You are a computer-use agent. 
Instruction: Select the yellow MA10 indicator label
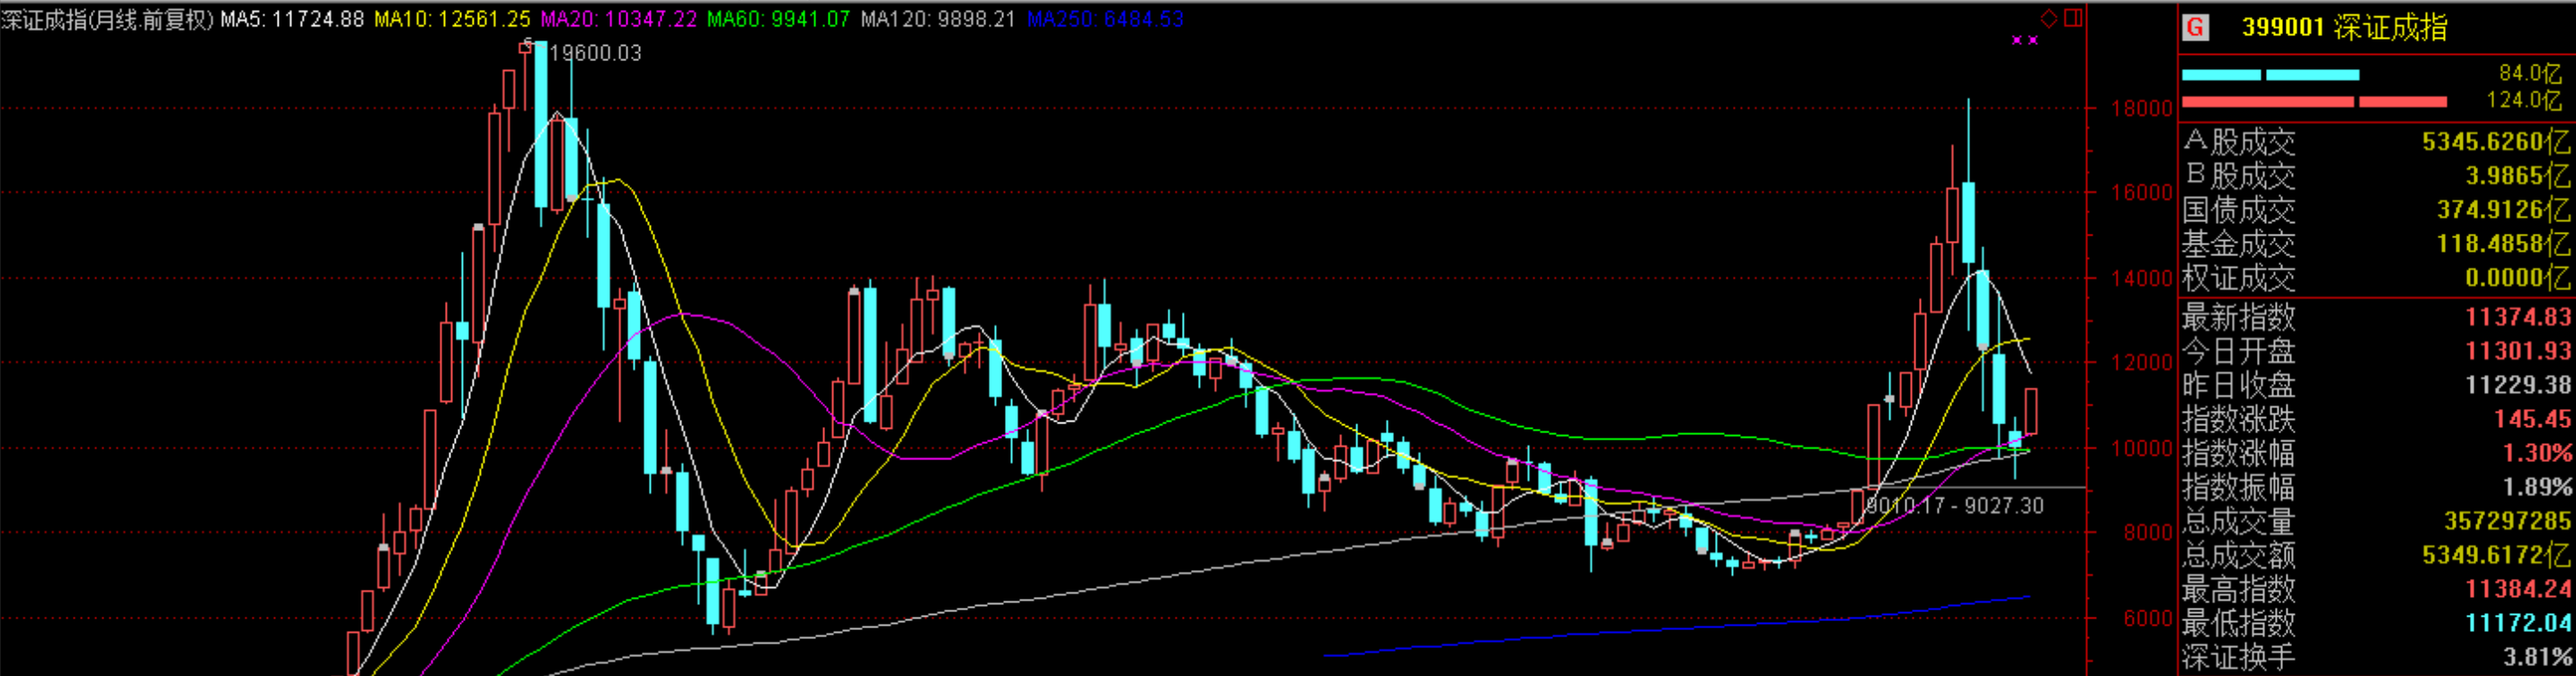click(452, 20)
